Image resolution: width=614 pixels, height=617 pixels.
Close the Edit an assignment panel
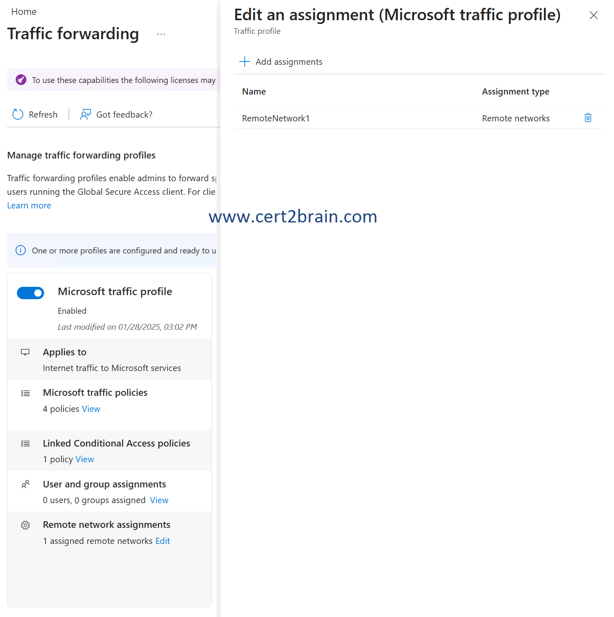click(x=593, y=15)
